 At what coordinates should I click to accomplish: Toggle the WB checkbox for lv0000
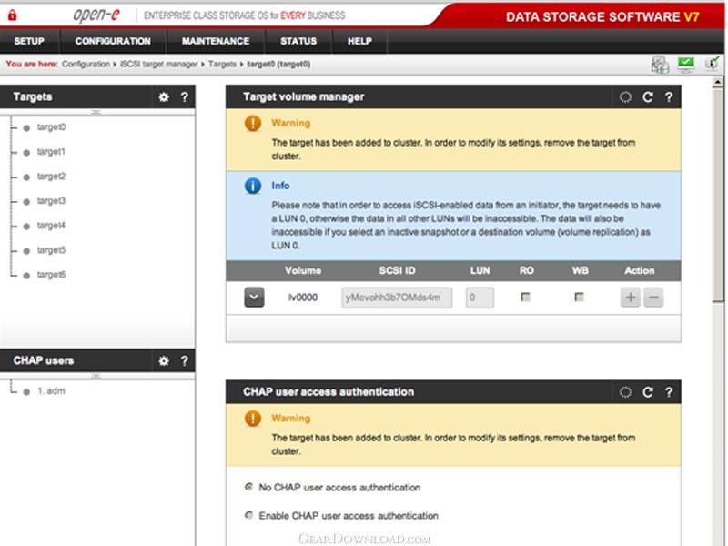(x=579, y=297)
